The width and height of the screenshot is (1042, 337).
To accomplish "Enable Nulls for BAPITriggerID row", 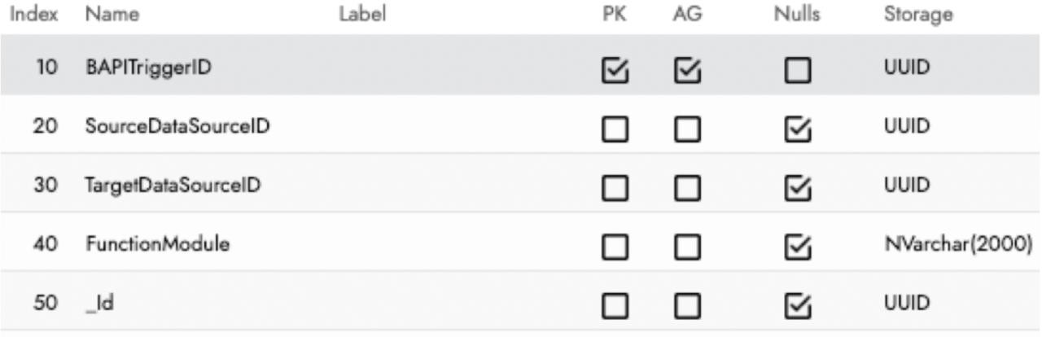I will tap(797, 72).
